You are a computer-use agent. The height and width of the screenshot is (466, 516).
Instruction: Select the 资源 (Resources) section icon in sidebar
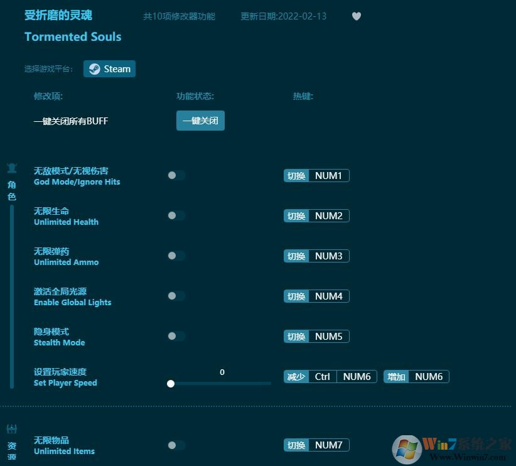[x=11, y=430]
